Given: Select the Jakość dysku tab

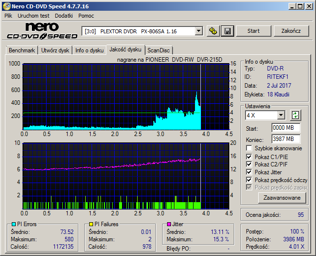Looking at the screenshot, I should [125, 49].
